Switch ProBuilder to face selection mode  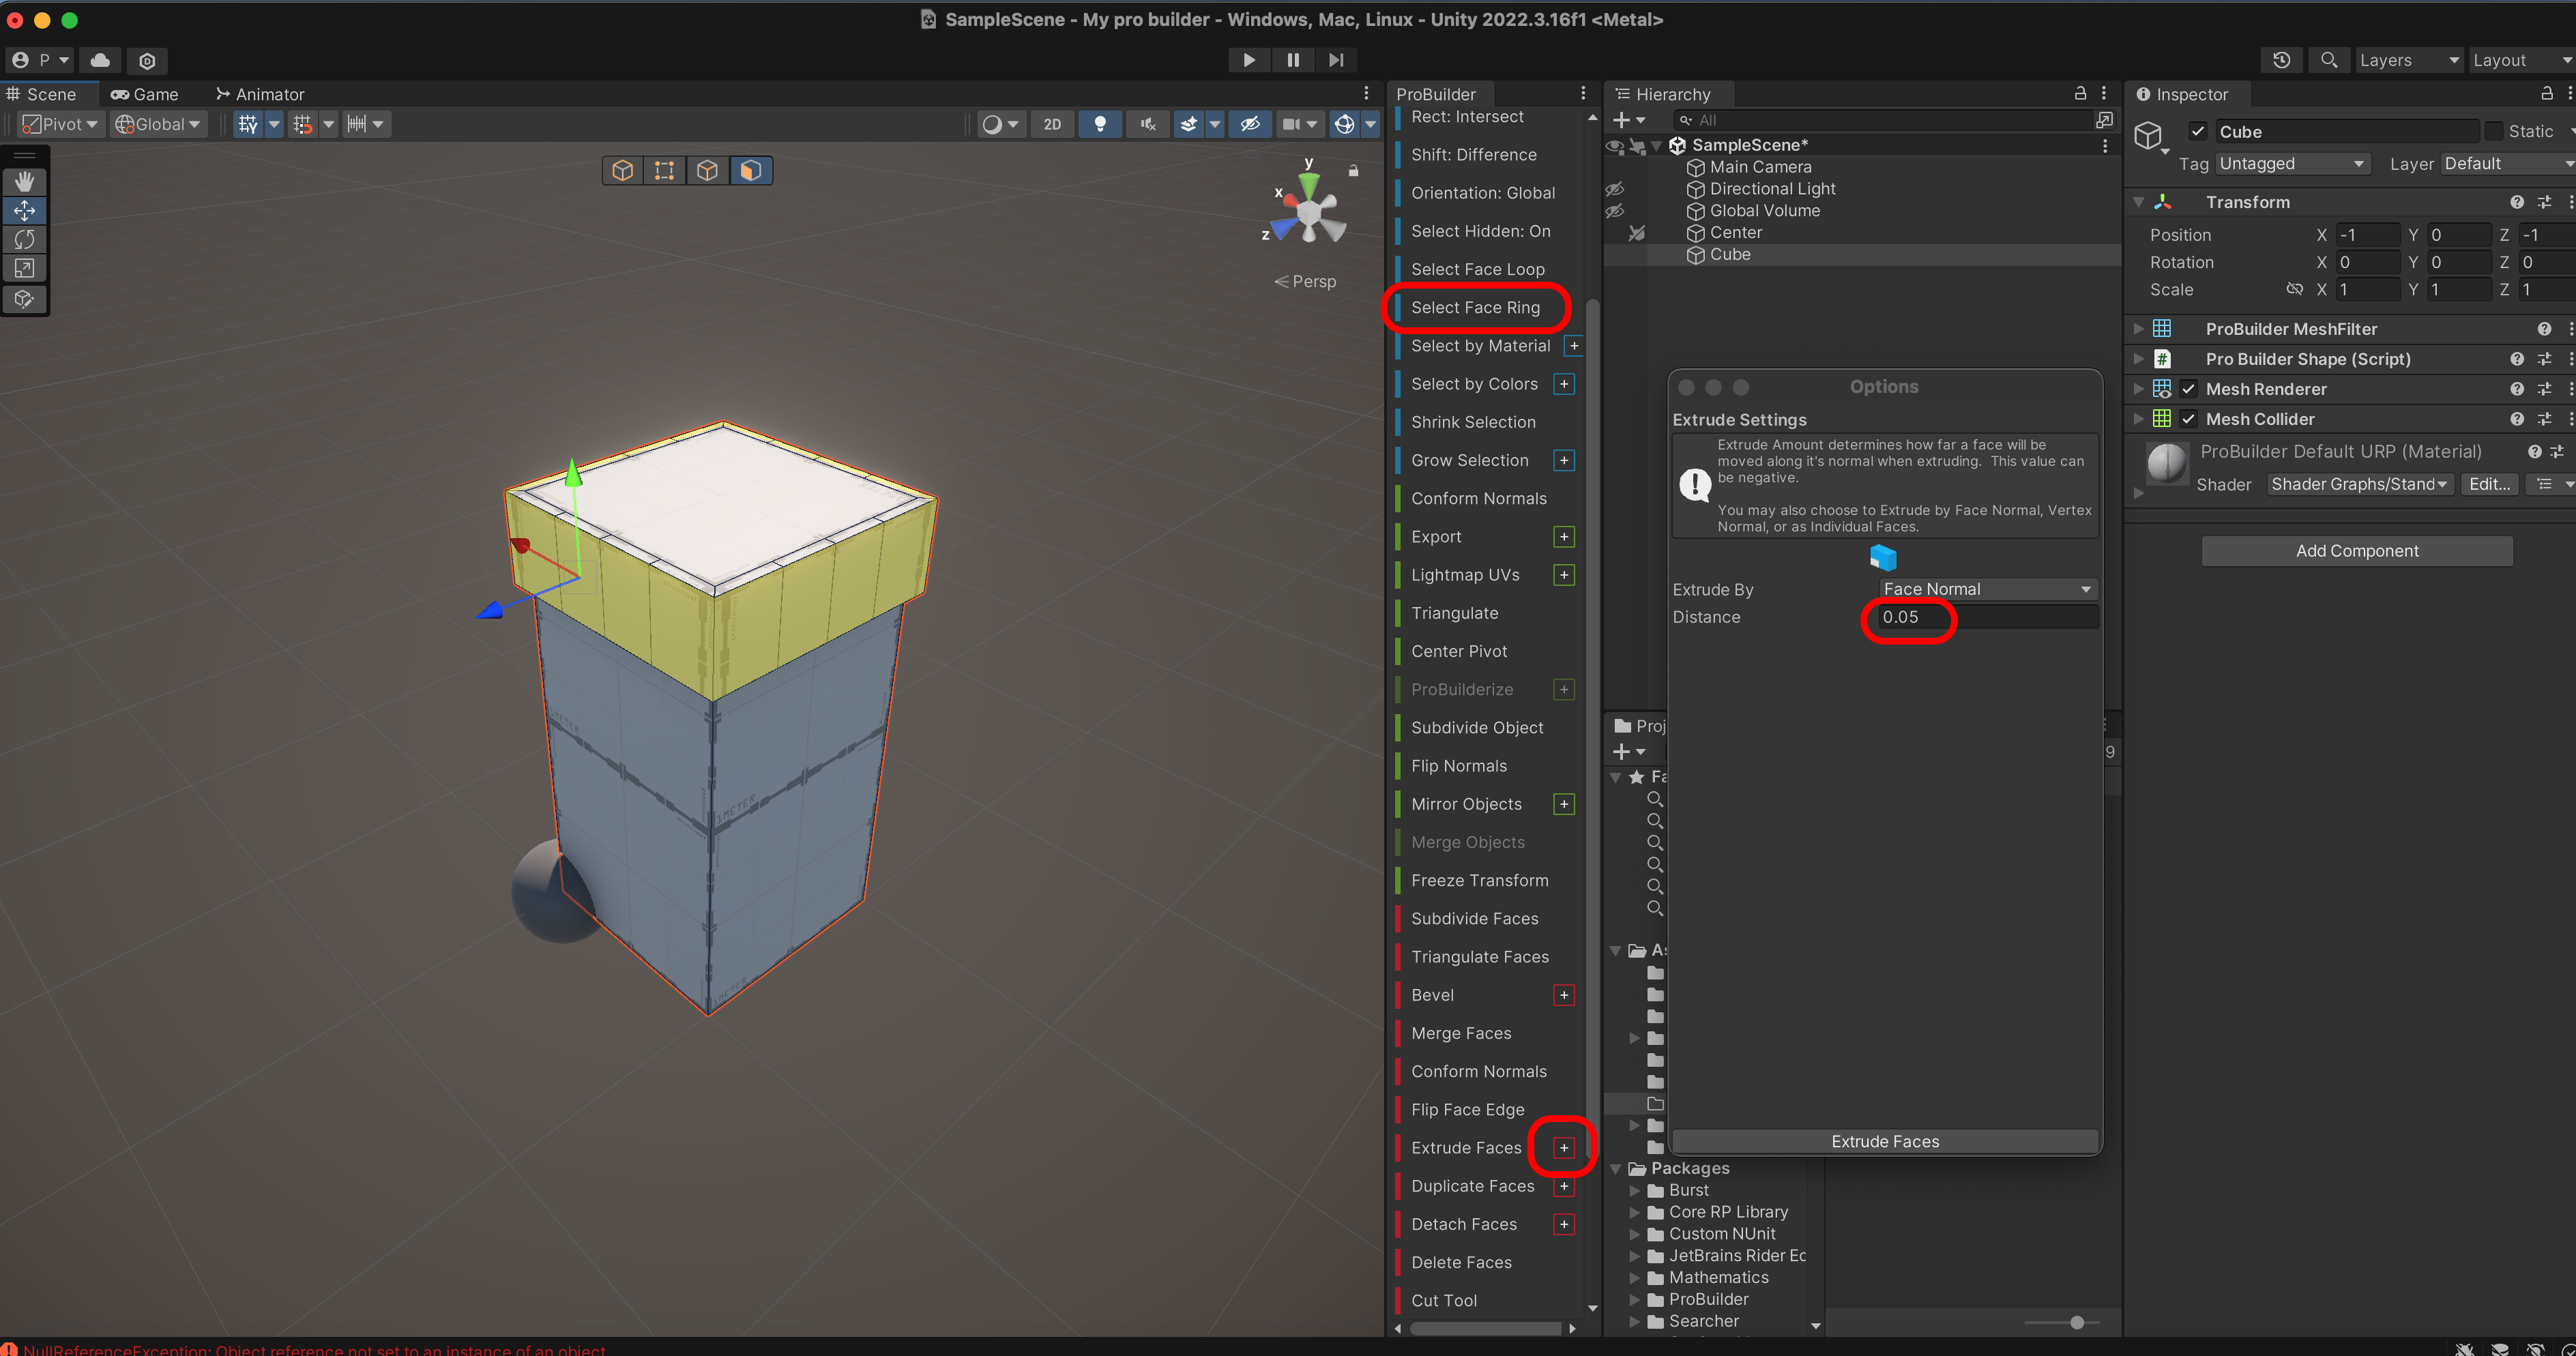click(x=750, y=170)
